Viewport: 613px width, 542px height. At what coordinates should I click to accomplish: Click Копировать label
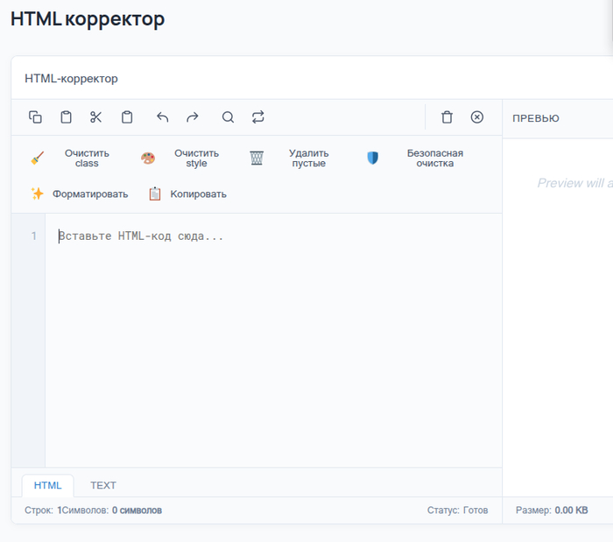coord(198,194)
